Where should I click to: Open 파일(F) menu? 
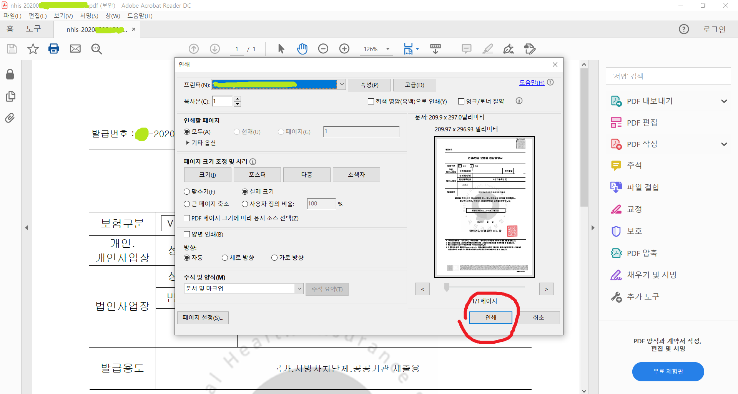12,16
